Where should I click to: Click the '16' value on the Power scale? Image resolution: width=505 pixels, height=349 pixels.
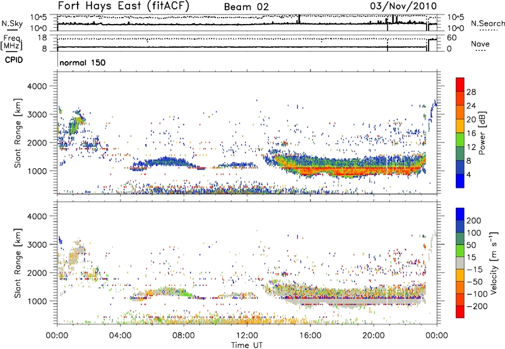(x=471, y=134)
